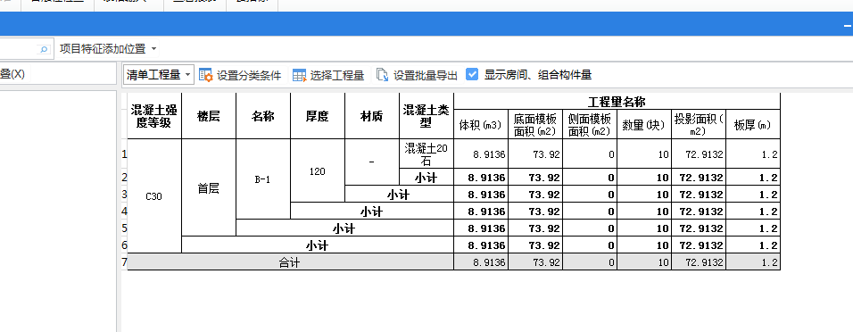The width and height of the screenshot is (853, 332).
Task: Click the C30 cell
Action: [154, 196]
